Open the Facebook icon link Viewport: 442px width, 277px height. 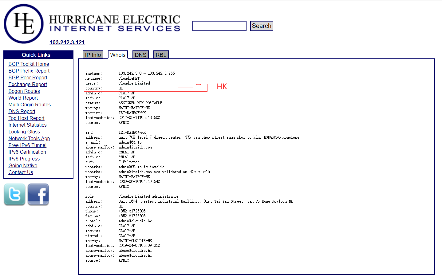pos(38,194)
